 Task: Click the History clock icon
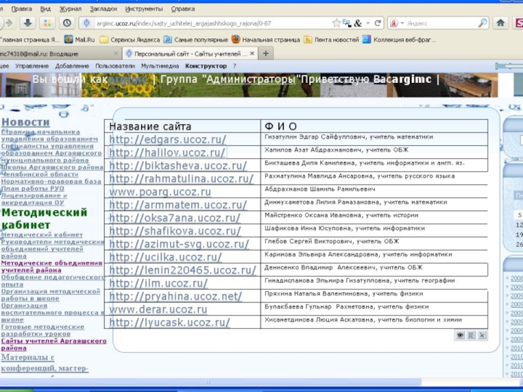coord(67,23)
